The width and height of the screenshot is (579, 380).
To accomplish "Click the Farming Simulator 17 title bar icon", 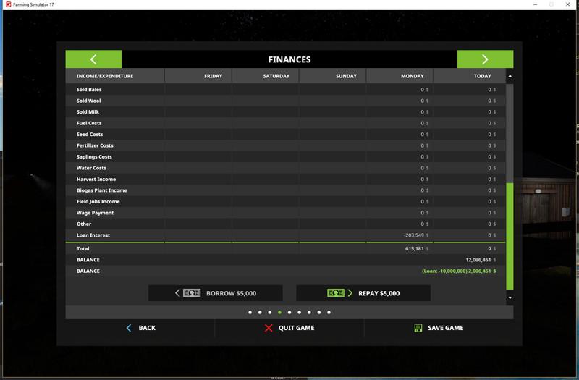I will pos(7,5).
